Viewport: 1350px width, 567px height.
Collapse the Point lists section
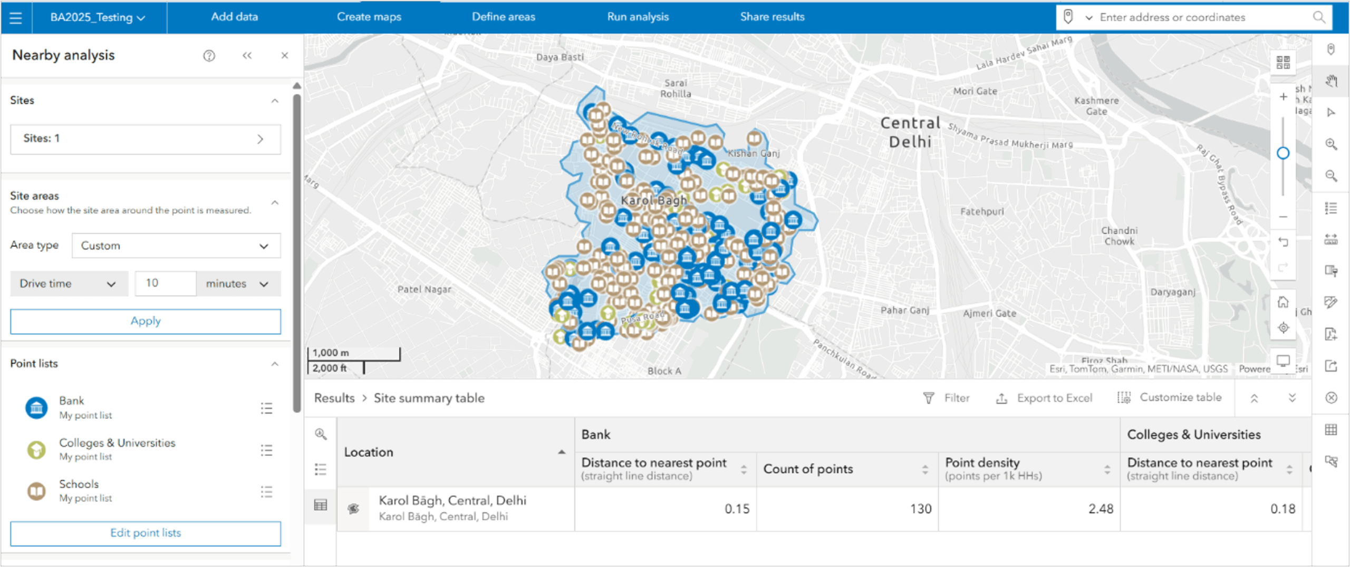[x=275, y=364]
